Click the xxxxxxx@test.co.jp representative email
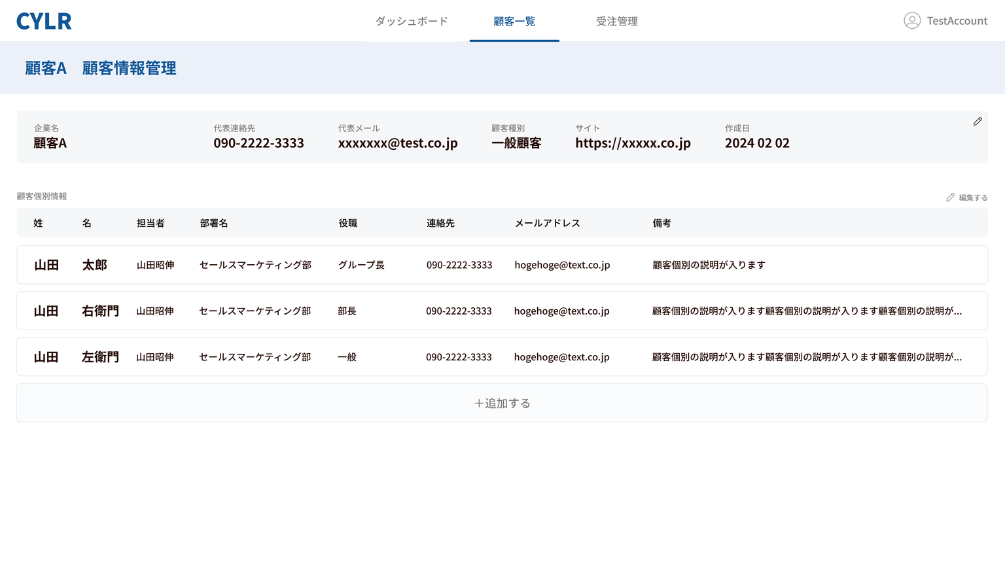The image size is (1005, 565). pyautogui.click(x=398, y=143)
